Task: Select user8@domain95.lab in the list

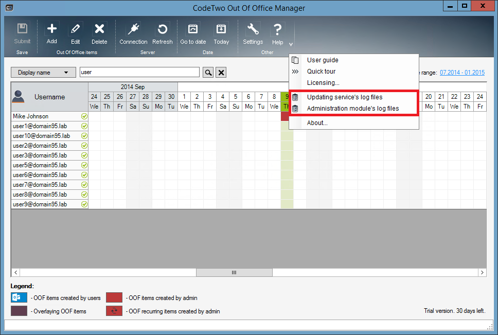Action: click(49, 195)
